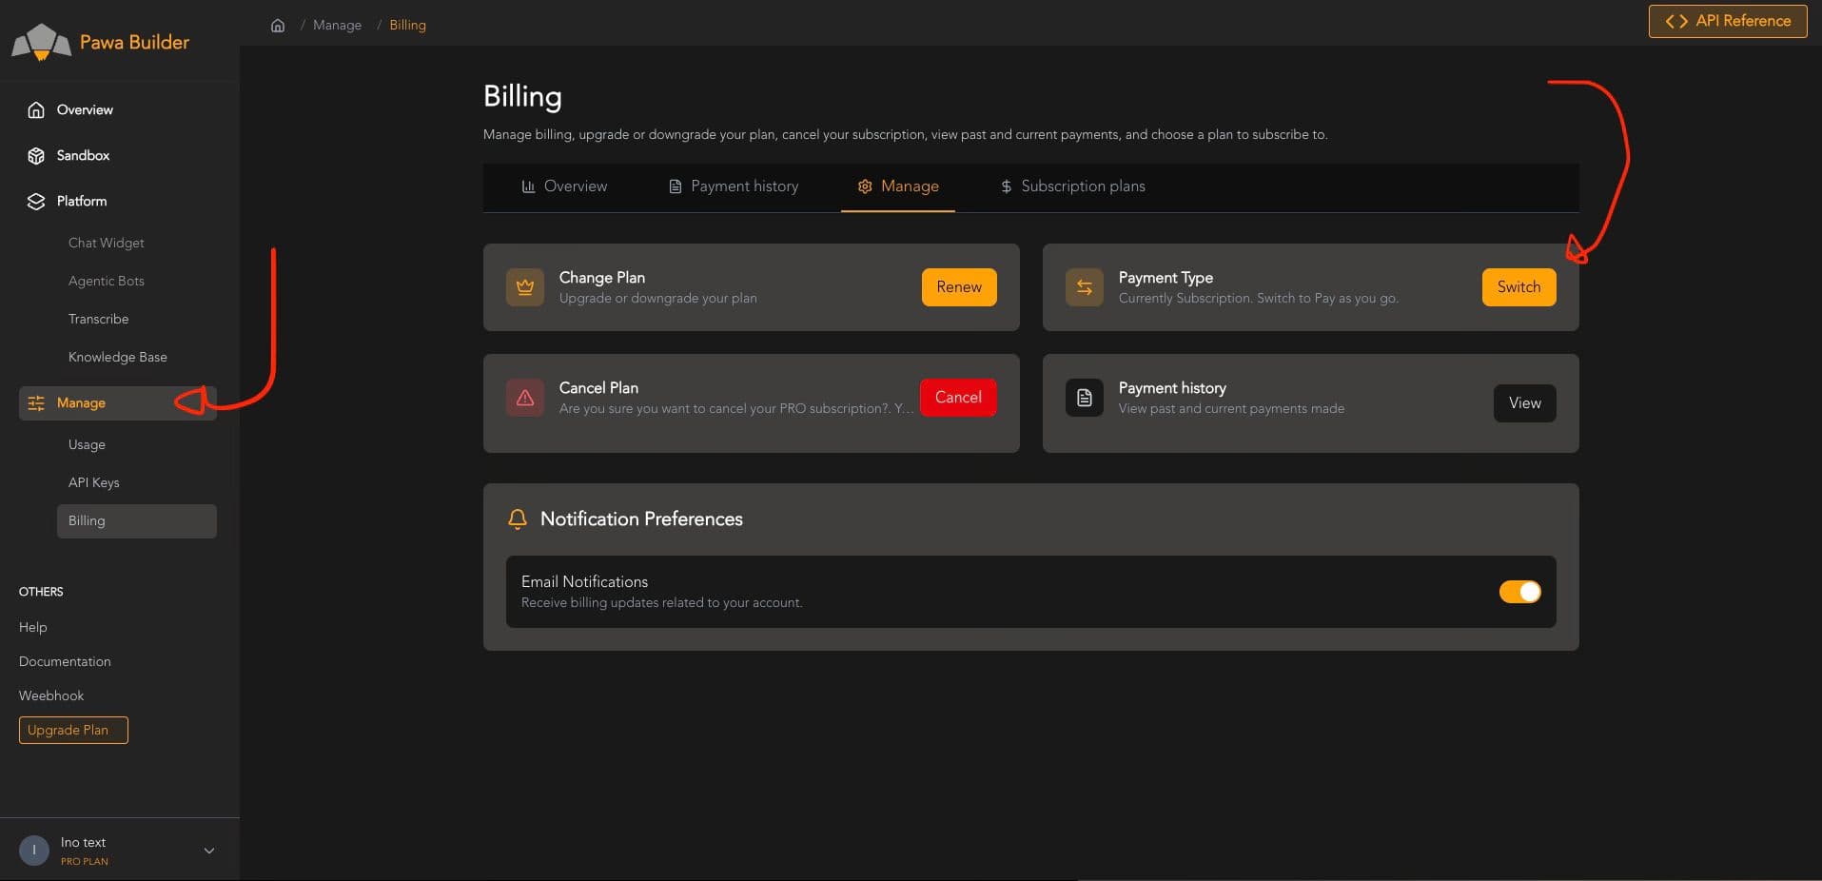
Task: Open the Documentation link
Action: (x=65, y=661)
